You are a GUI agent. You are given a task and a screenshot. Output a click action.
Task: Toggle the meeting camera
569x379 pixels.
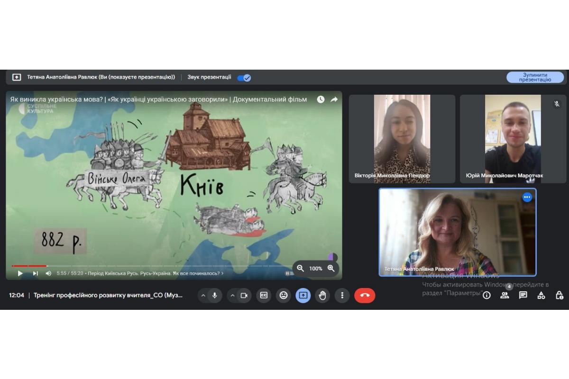[244, 296]
